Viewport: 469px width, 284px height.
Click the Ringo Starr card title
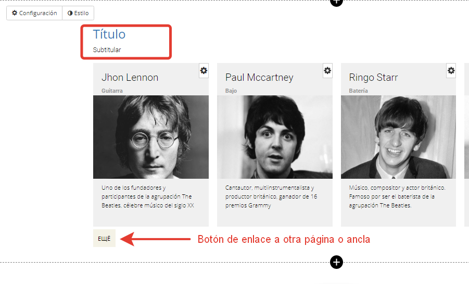click(x=373, y=78)
